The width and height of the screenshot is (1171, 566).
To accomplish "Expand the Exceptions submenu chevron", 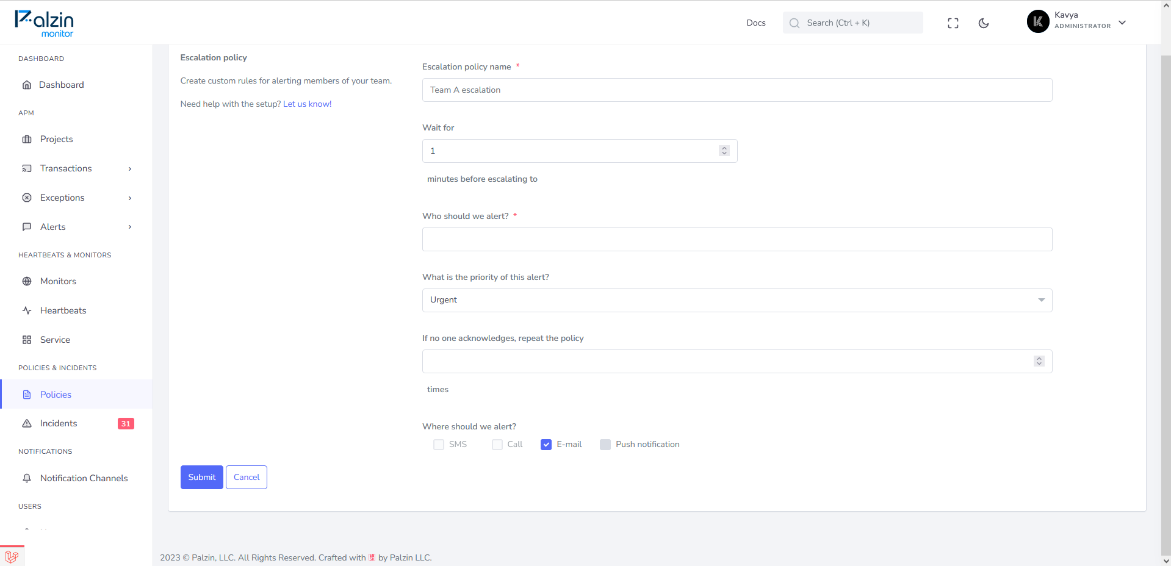I will coord(130,198).
